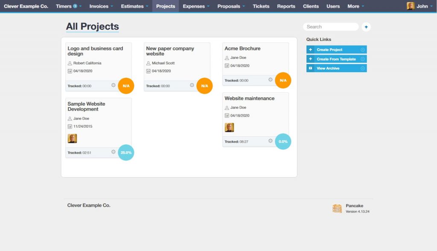Click the Pancake logo in the footer

(336, 208)
